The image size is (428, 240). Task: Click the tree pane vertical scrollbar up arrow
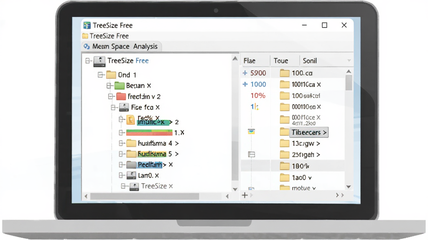(235, 58)
